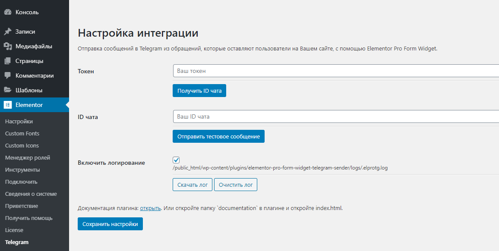499x251 pixels.
Task: Open Сведения о системе page
Action: point(31,194)
